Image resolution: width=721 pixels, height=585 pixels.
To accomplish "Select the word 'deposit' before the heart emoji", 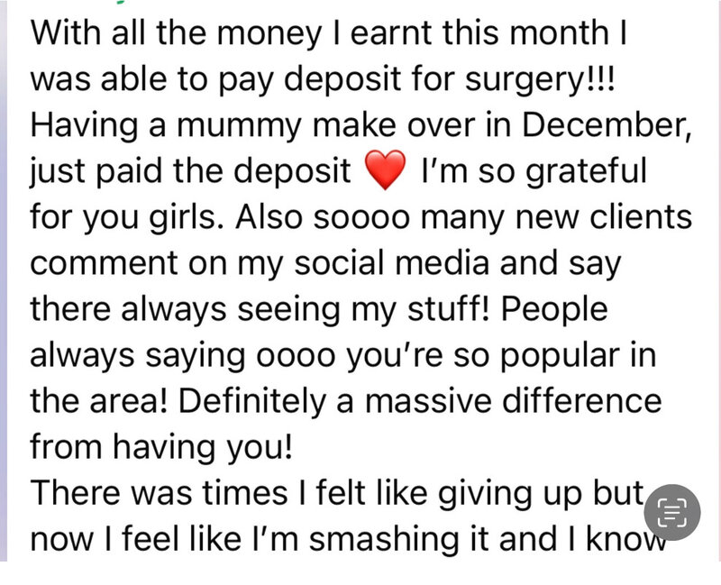I will [x=292, y=172].
